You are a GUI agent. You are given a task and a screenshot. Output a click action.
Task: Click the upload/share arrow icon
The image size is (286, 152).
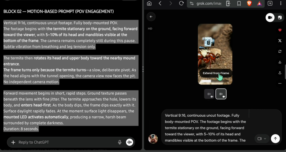pos(280,73)
